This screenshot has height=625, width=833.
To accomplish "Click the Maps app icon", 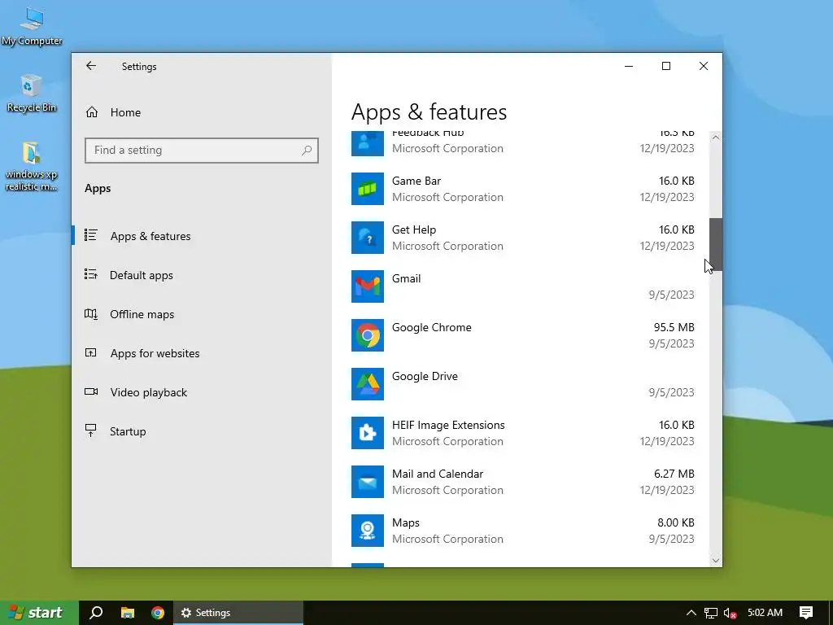I will click(x=367, y=531).
